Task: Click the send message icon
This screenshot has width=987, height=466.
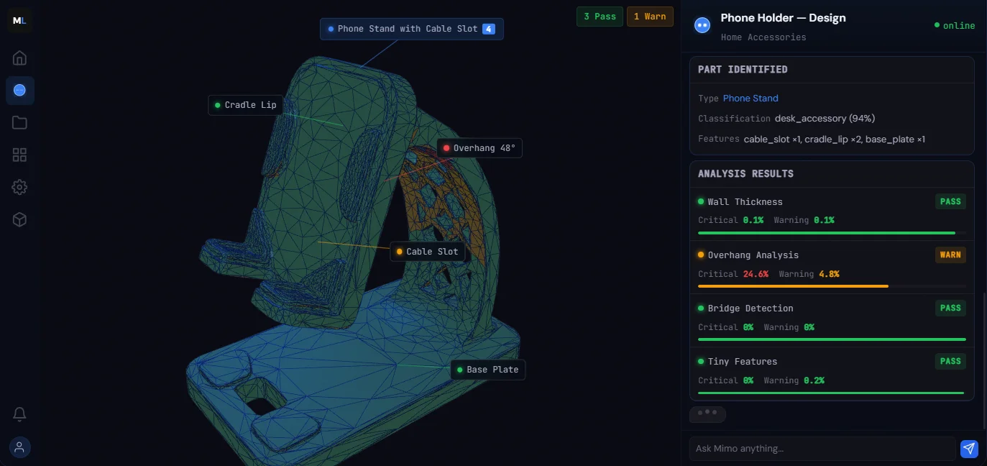Action: (968, 448)
